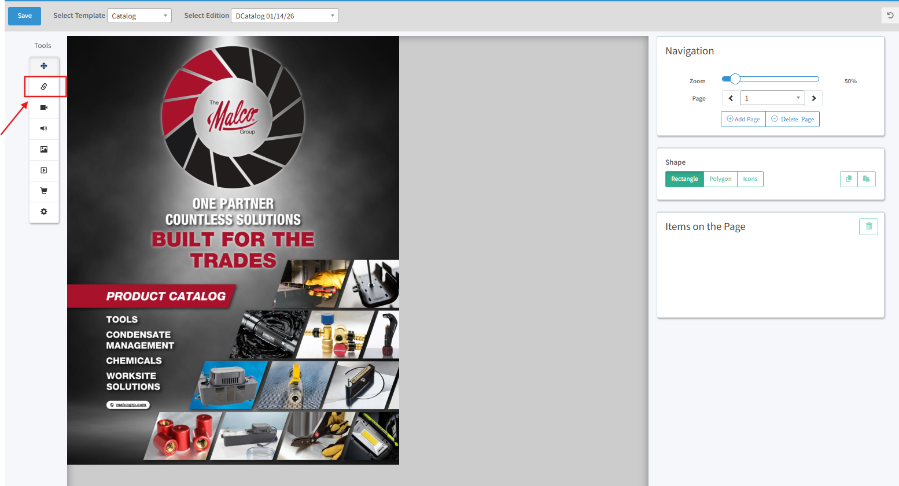Click the Zoom slider handle
The height and width of the screenshot is (486, 899).
tap(735, 79)
